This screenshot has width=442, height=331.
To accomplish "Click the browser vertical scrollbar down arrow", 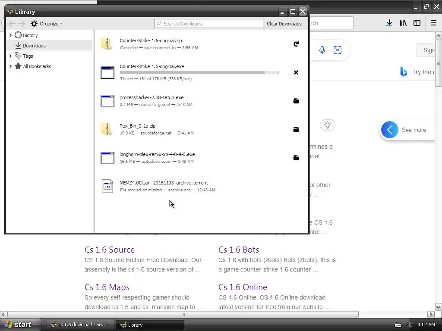I will pos(439,307).
